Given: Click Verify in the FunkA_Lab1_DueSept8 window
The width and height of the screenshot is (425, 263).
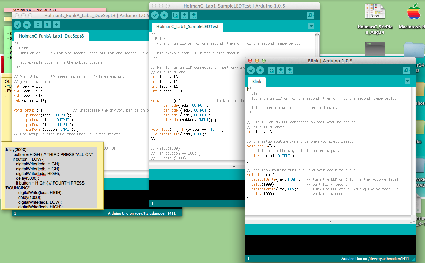Looking at the screenshot, I should pos(17,25).
